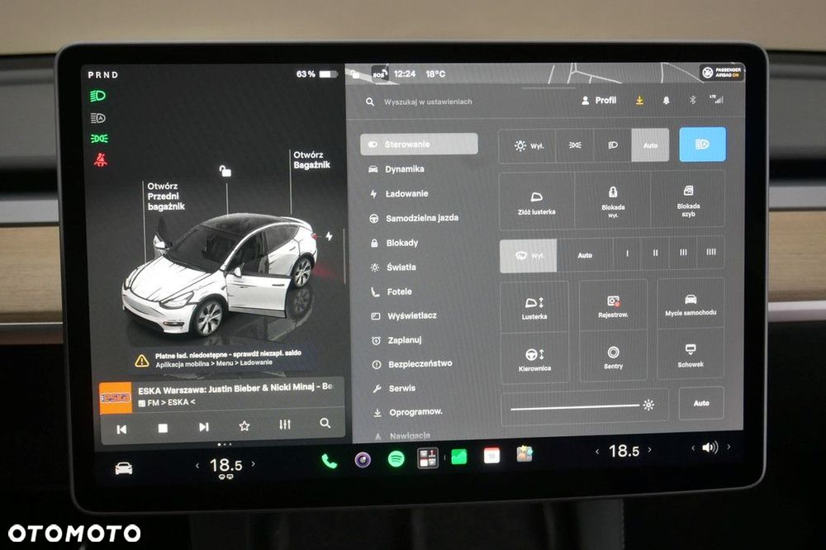
Task: Set headlights to Auto
Action: [651, 145]
